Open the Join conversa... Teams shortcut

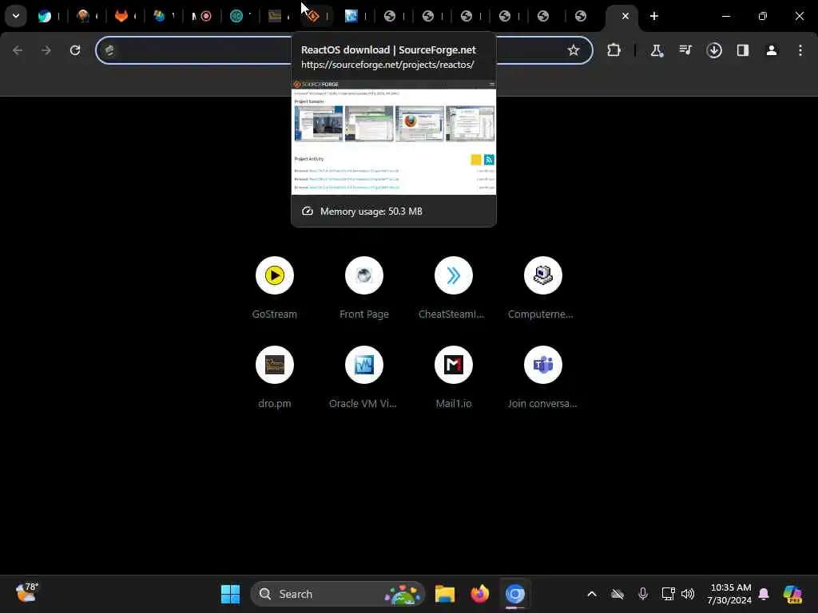click(x=542, y=377)
